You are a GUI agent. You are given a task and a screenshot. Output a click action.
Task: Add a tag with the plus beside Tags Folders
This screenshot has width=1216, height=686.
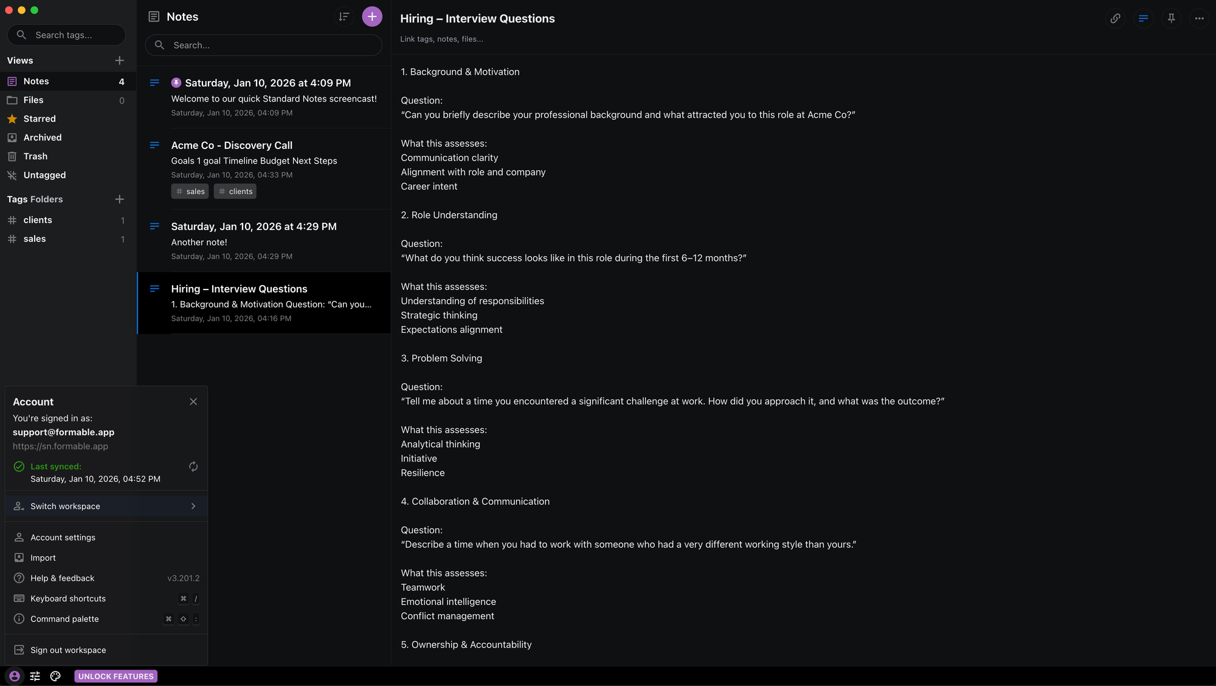[x=119, y=199]
